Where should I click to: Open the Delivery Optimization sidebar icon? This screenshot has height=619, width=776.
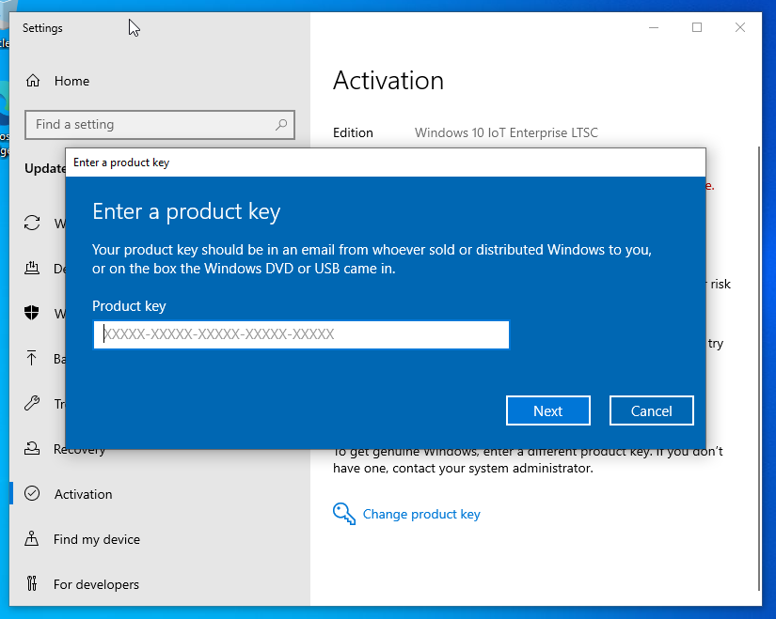point(33,269)
